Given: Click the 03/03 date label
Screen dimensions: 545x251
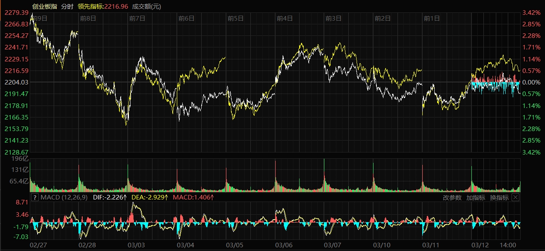Looking at the screenshot, I should click(136, 245).
